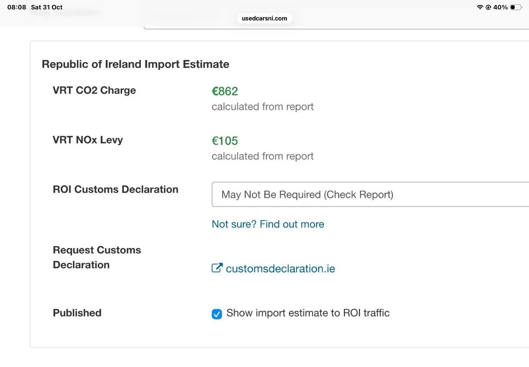Screen dimensions: 529x367
Task: Select the €105 VRT NOx levy value
Action: click(x=225, y=141)
